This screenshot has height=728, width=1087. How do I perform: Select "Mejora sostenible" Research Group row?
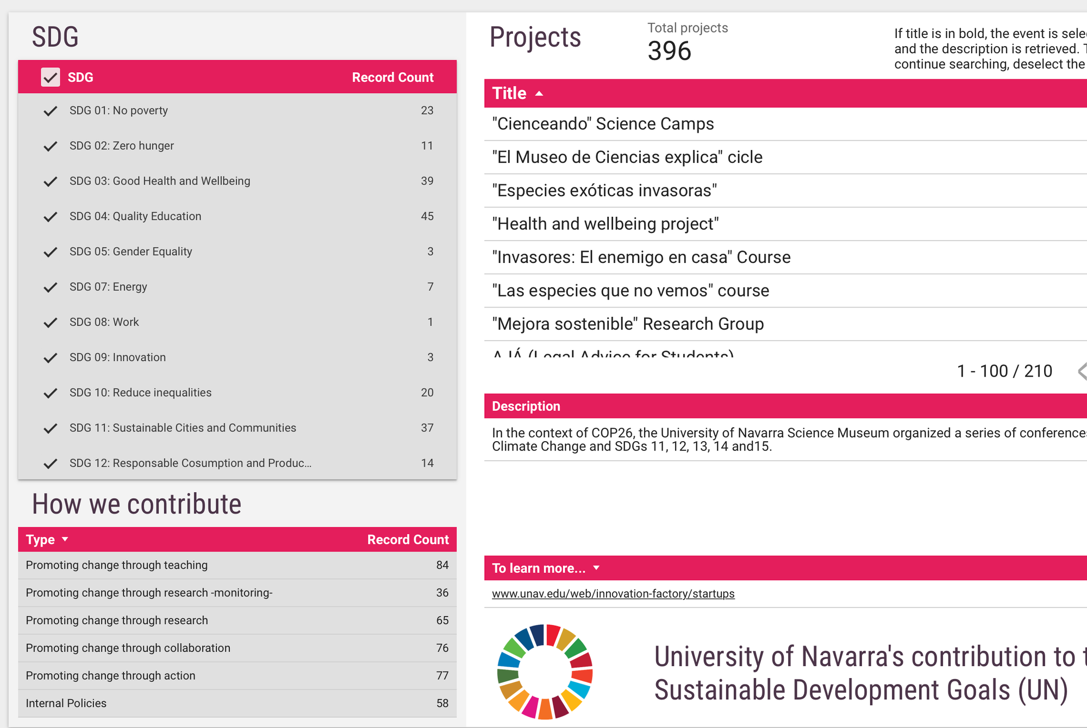[628, 324]
